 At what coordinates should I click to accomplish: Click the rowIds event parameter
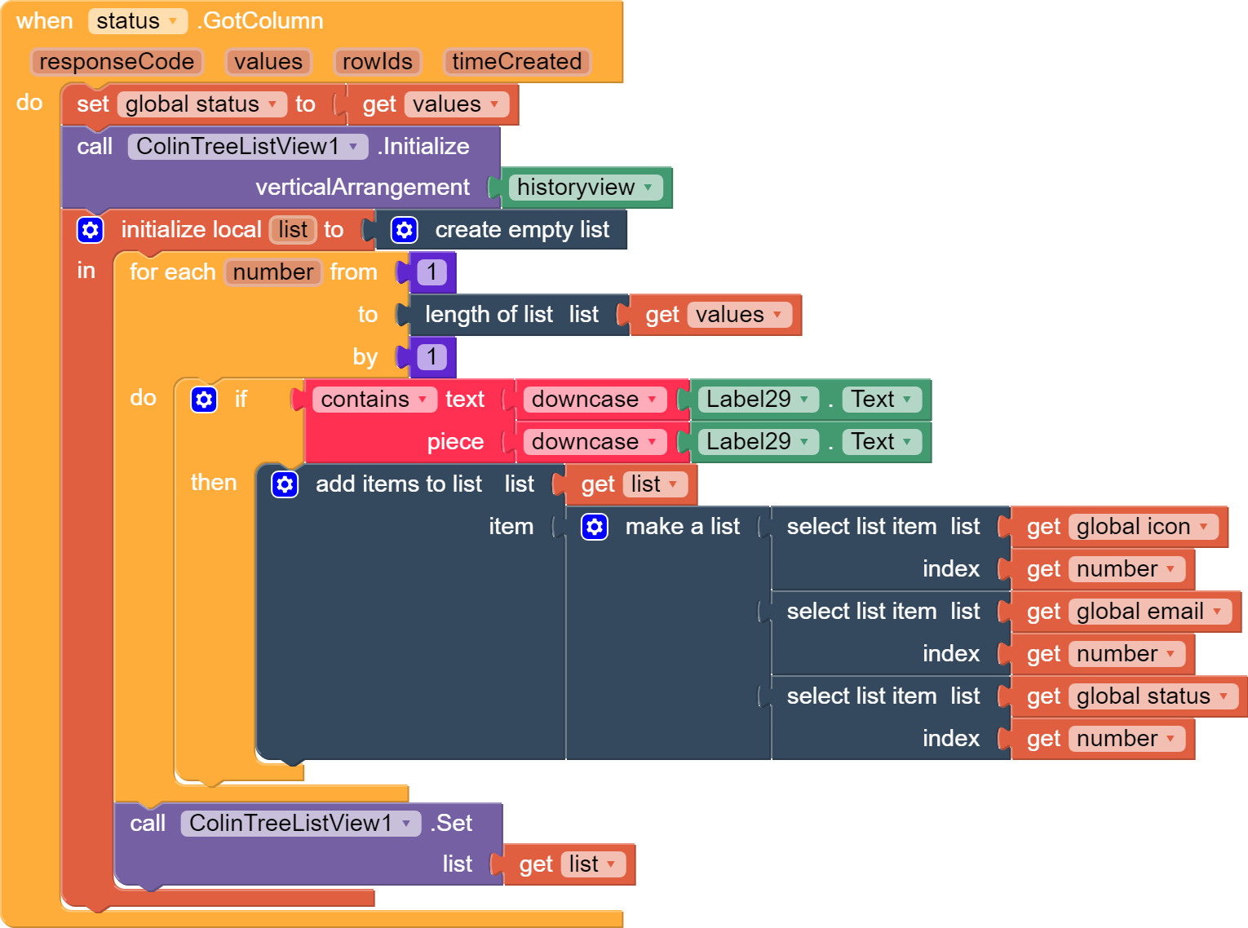pyautogui.click(x=378, y=62)
